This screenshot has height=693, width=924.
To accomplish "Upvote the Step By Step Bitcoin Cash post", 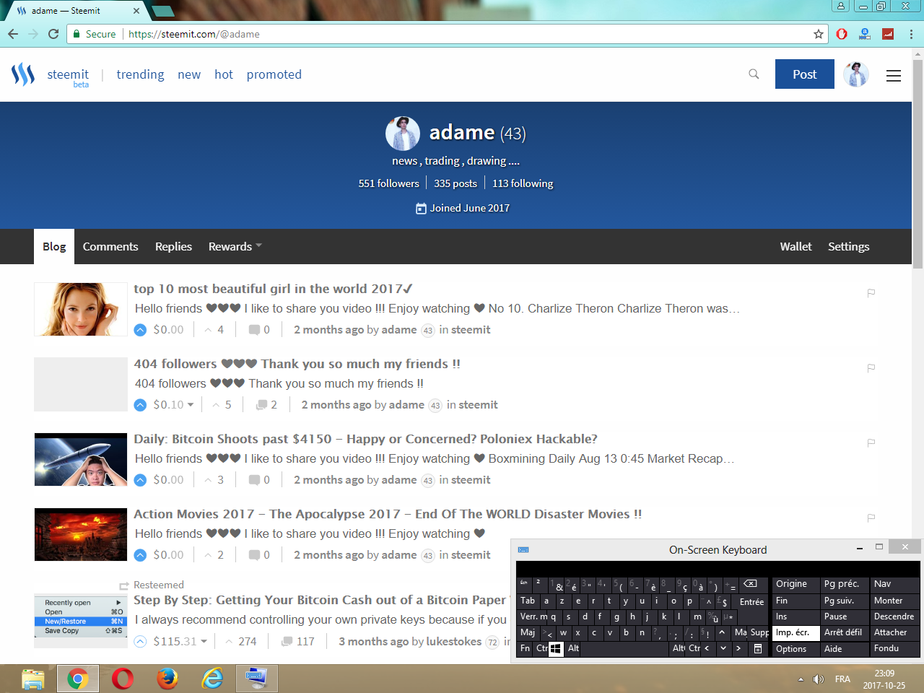I will click(141, 642).
